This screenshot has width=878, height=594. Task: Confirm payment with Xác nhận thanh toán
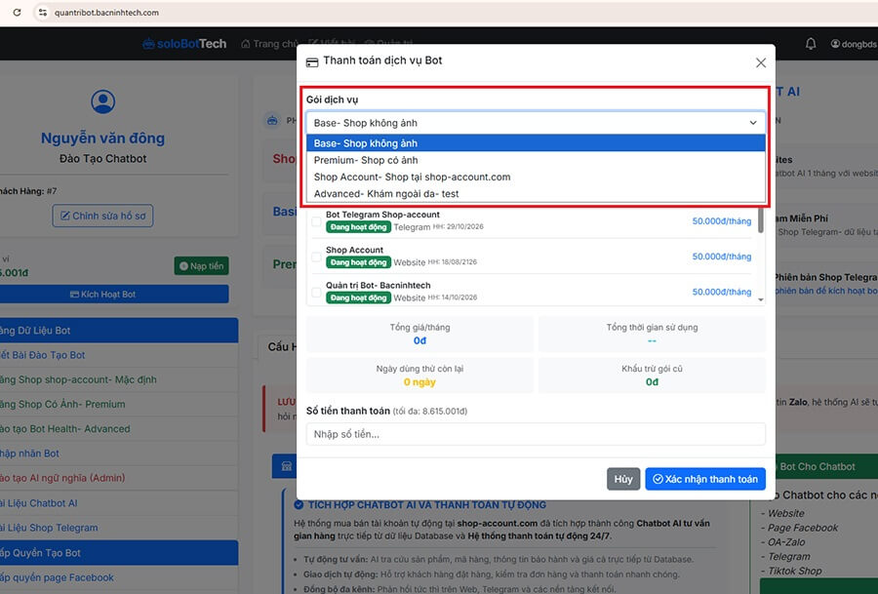(705, 479)
